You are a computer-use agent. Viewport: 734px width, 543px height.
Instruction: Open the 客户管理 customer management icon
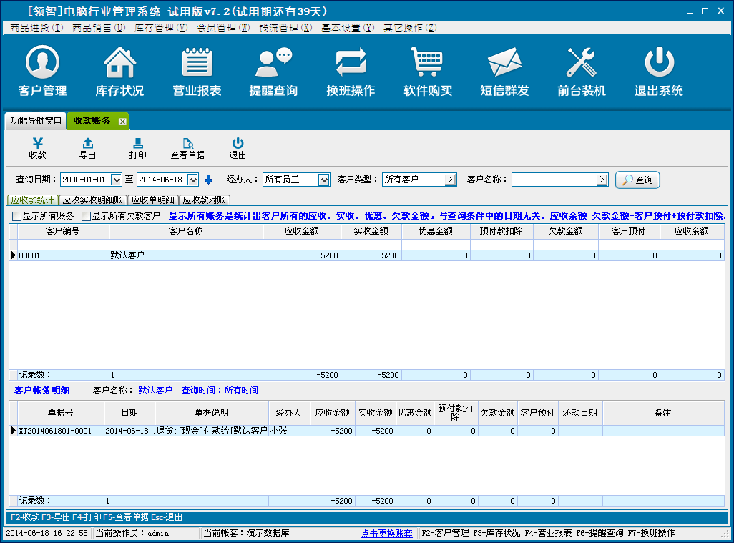(42, 71)
